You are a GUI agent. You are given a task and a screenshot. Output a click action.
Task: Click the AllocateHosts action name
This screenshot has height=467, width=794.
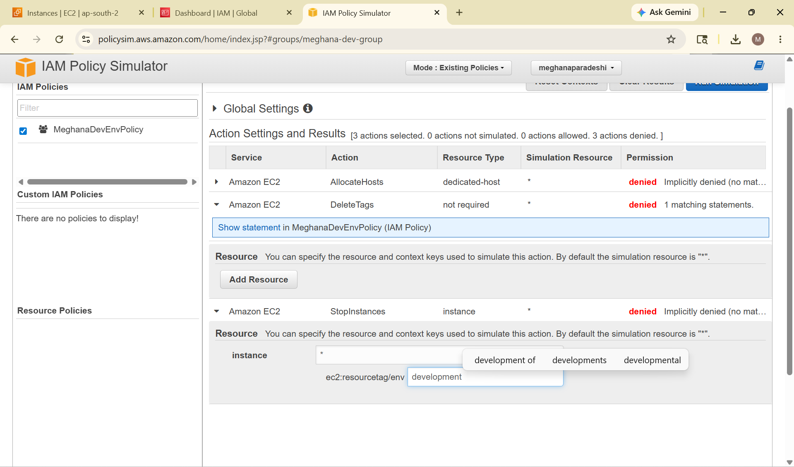tap(357, 182)
